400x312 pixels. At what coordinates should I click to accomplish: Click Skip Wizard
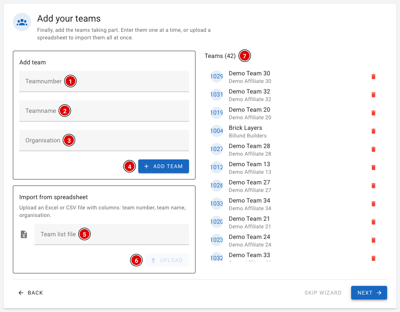[323, 293]
